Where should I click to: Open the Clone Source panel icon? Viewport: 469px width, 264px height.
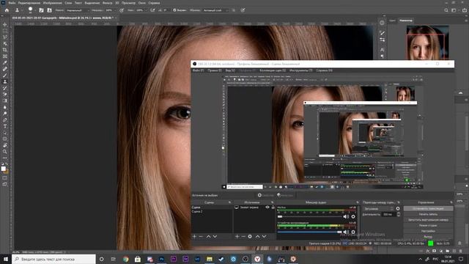(49, 10)
